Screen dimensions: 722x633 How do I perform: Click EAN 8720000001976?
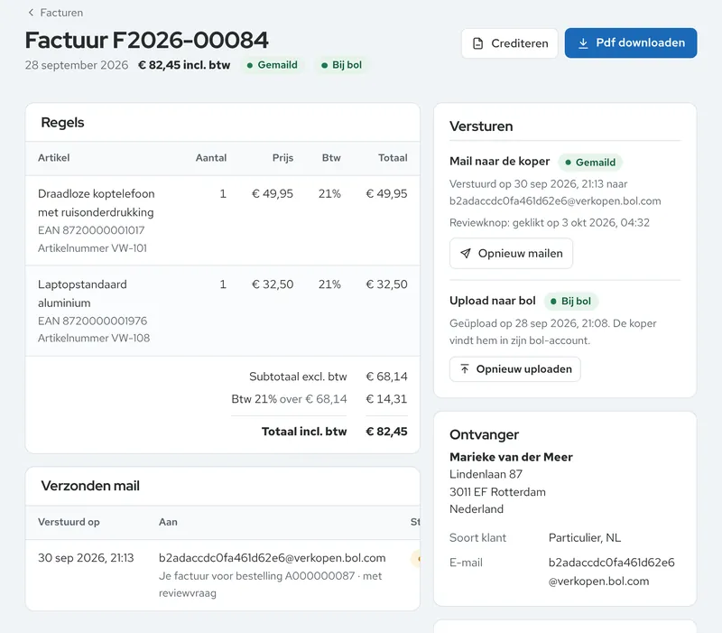pyautogui.click(x=93, y=321)
